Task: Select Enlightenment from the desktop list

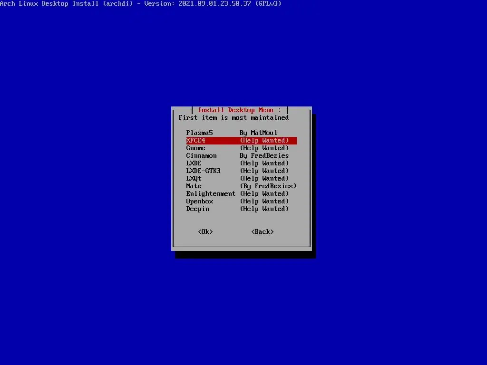Action: pos(241,194)
